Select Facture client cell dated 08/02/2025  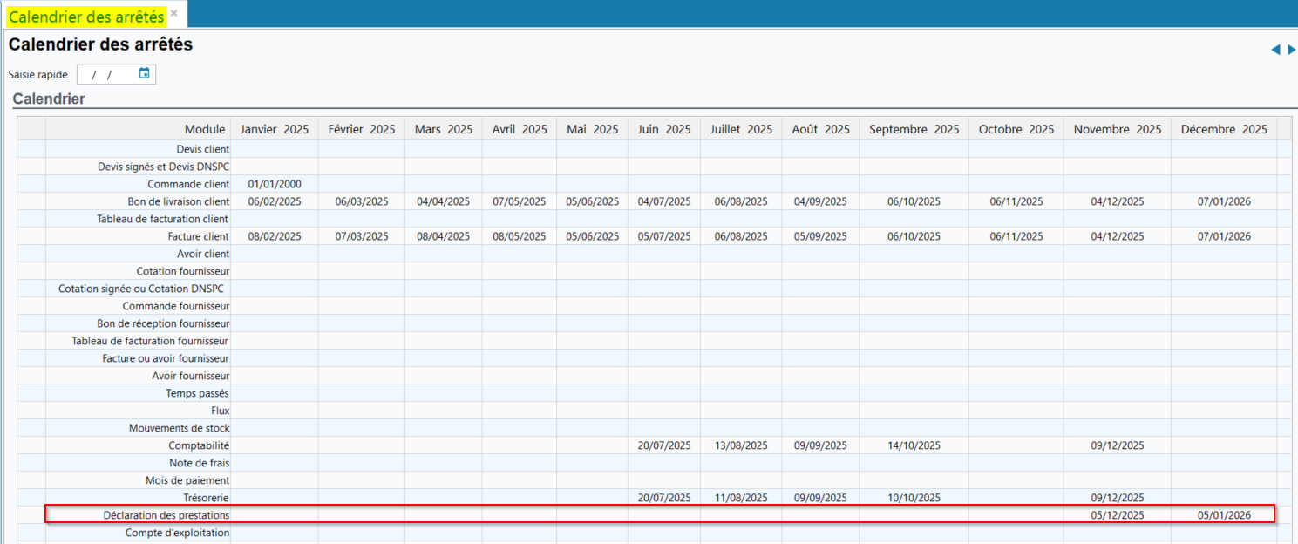pyautogui.click(x=275, y=236)
